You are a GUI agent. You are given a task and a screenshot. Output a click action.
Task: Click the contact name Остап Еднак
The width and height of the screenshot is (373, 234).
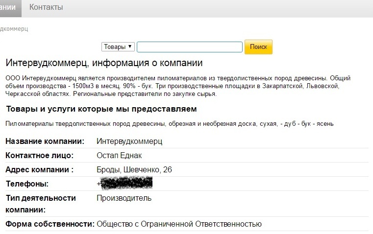[x=119, y=156]
